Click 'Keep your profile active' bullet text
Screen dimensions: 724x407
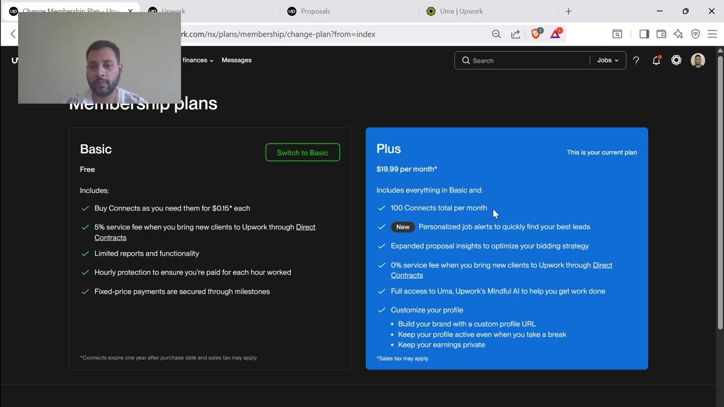pos(482,335)
